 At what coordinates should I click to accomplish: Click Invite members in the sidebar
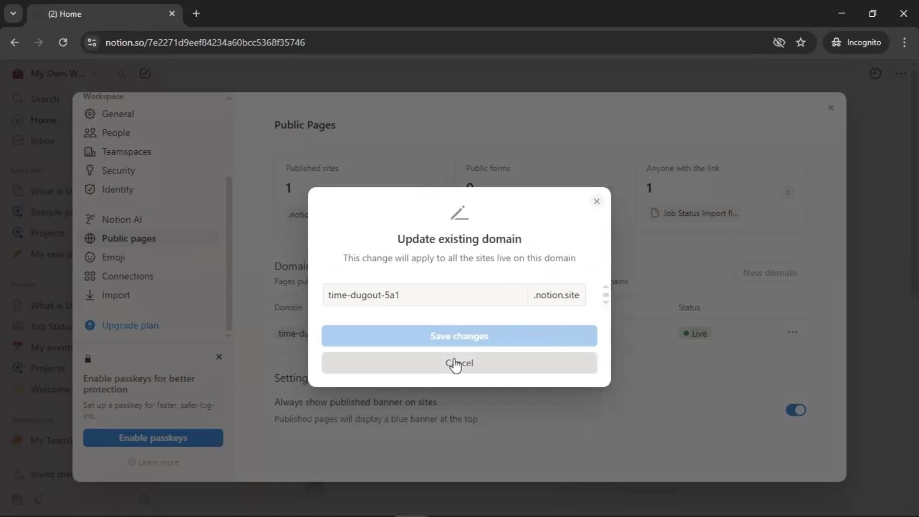[x=42, y=474]
